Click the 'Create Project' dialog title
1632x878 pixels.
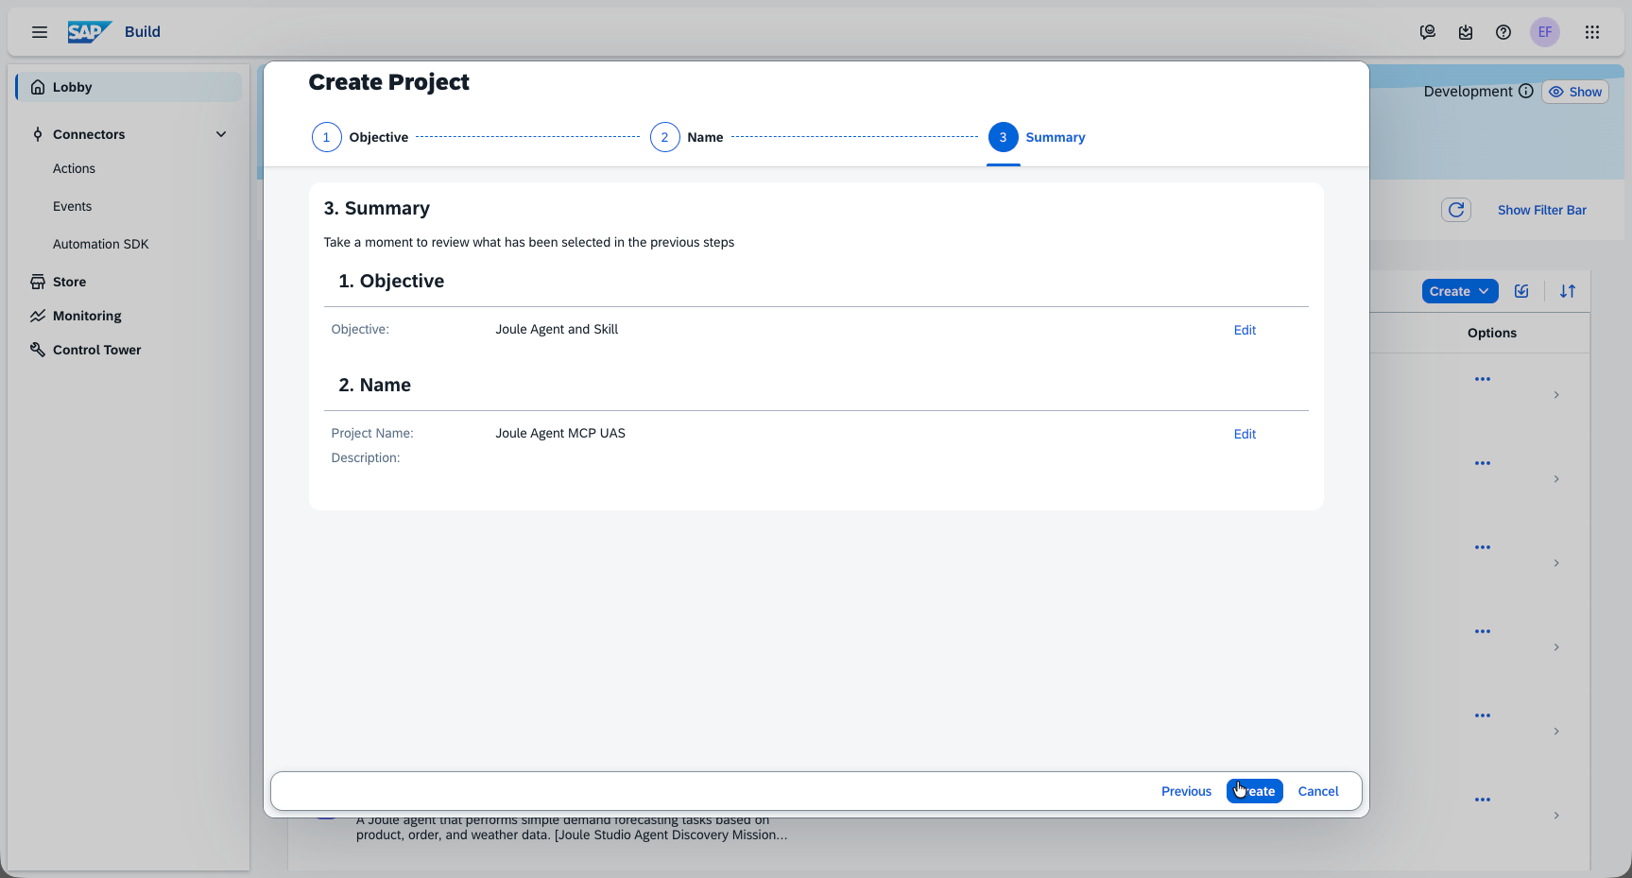point(388,82)
